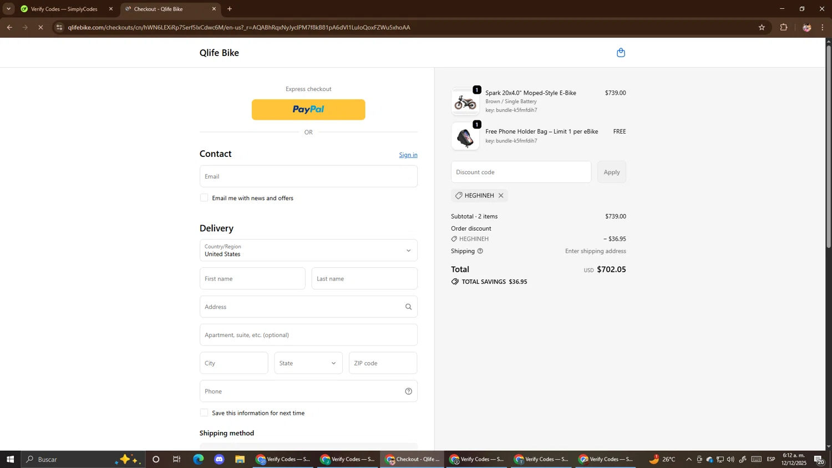
Task: Bookmark this page with star icon
Action: click(x=762, y=27)
